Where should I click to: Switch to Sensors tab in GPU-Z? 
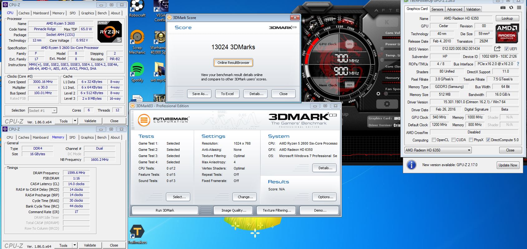click(437, 9)
